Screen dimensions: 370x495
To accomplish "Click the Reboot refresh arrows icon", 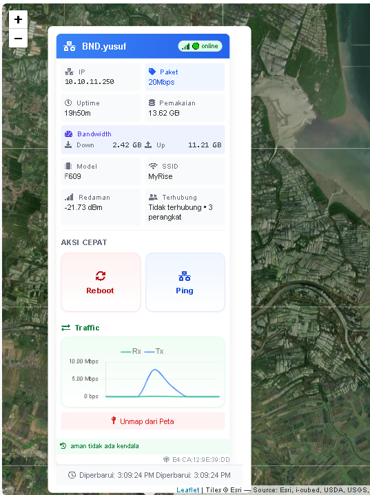I will (x=101, y=276).
